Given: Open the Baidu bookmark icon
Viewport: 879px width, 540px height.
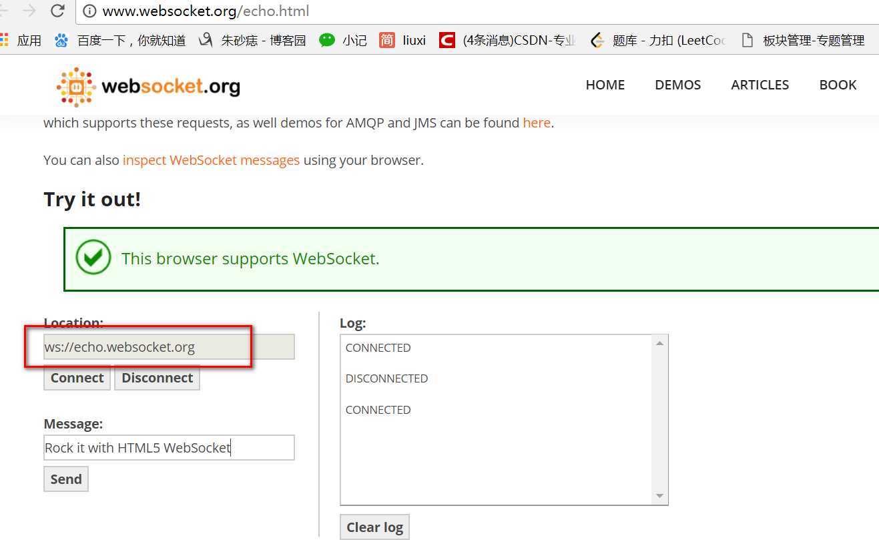Looking at the screenshot, I should pos(61,41).
